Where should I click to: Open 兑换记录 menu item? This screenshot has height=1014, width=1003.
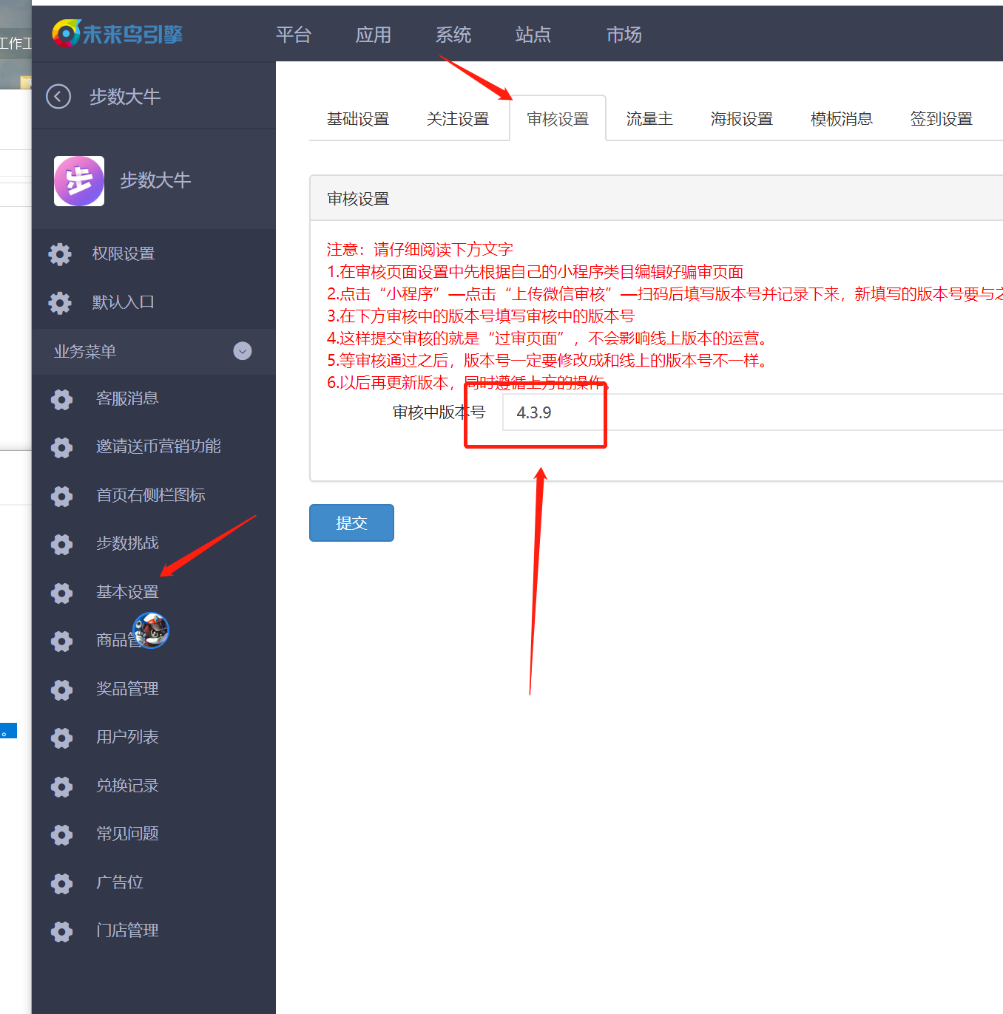pyautogui.click(x=127, y=786)
